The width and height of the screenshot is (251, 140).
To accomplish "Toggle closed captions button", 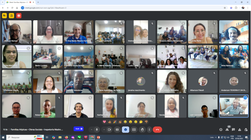I will (117, 130).
